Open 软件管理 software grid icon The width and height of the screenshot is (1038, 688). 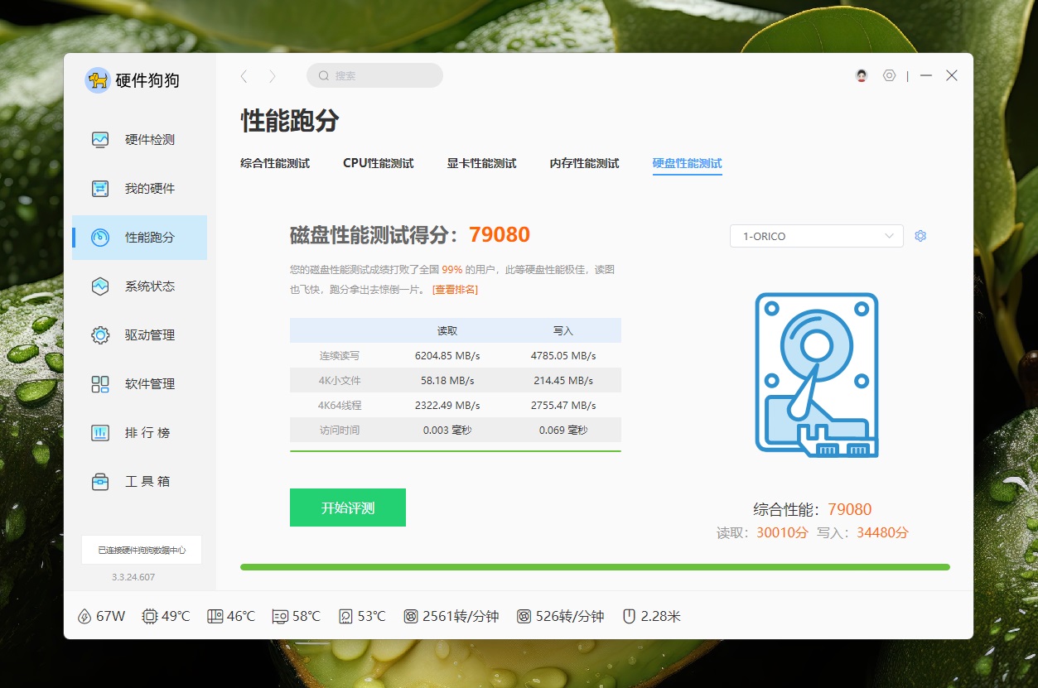(100, 384)
